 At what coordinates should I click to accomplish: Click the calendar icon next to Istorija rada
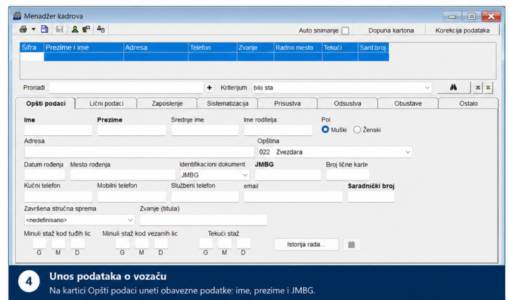click(351, 245)
